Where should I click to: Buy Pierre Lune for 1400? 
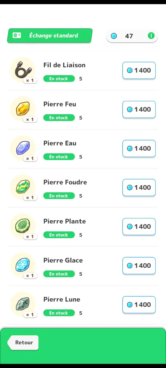tap(139, 304)
